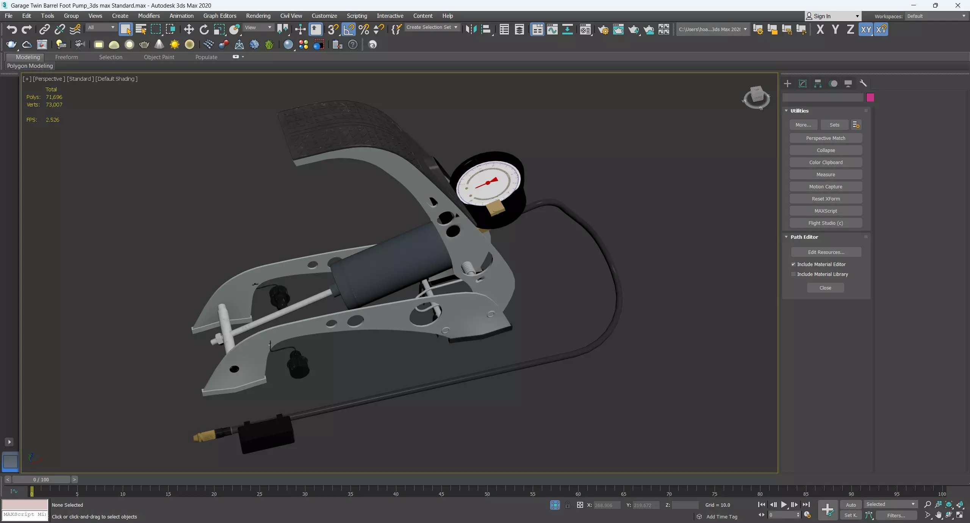970x523 pixels.
Task: Click the cone primitive icon
Action: [x=159, y=45]
